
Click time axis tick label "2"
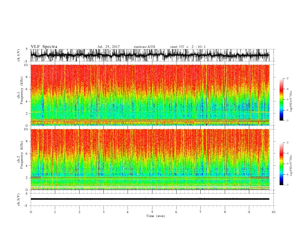pyautogui.click(x=79, y=212)
